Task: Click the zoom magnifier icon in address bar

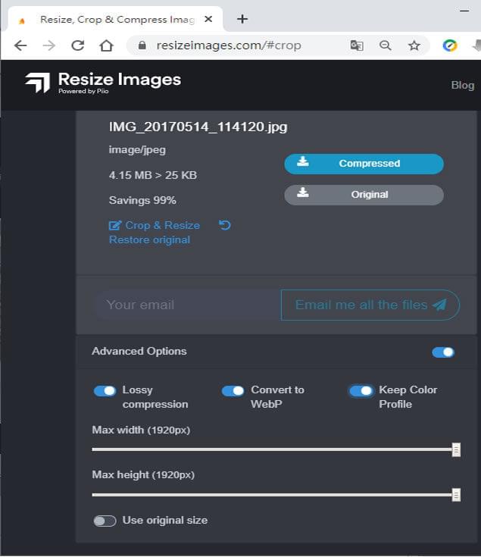Action: pos(385,45)
